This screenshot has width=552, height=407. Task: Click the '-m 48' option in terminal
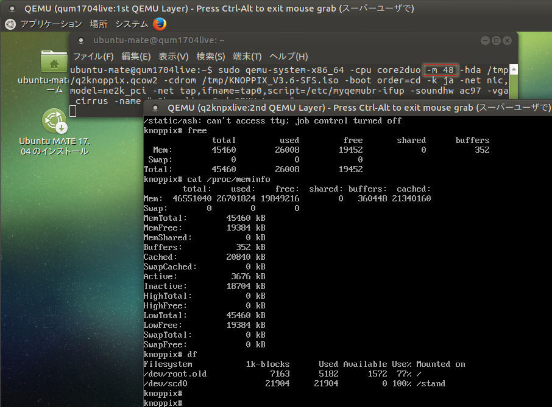(x=441, y=70)
